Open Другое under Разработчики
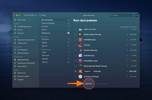 tap(55, 62)
